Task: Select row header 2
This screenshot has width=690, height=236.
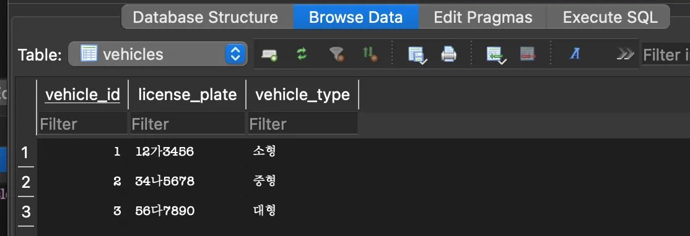Action: (x=25, y=182)
